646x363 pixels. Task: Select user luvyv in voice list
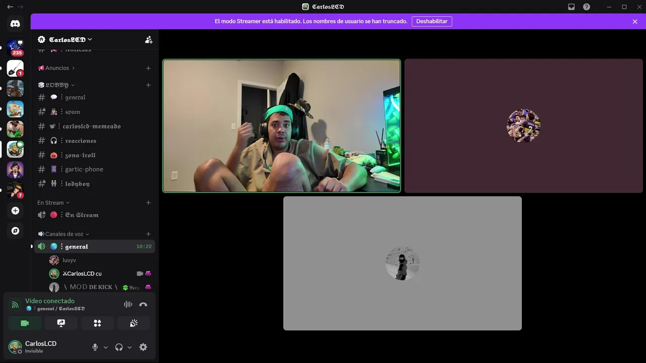pyautogui.click(x=100, y=260)
